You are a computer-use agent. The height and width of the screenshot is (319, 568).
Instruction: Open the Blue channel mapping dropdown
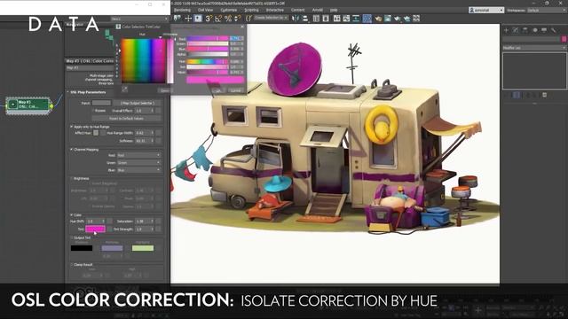coord(138,170)
